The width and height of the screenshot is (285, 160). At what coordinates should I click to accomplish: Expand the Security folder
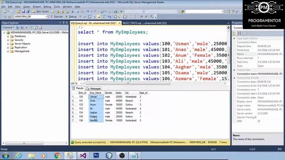click(8, 40)
